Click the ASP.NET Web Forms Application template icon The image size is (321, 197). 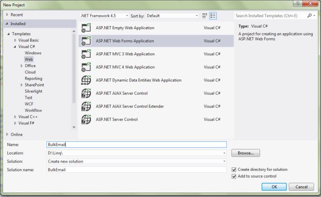[x=86, y=41]
